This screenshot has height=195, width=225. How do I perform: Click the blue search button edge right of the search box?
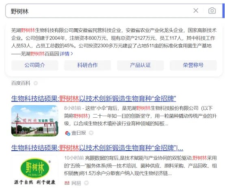[x=223, y=11]
